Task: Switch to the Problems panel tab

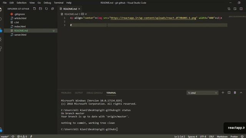Action: (66, 93)
